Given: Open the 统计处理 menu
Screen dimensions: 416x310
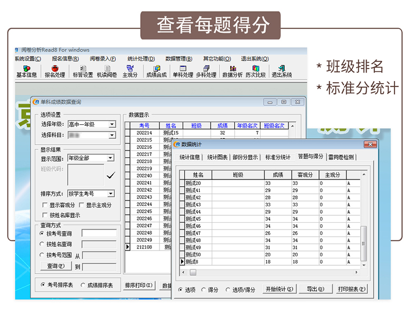Looking at the screenshot, I should pos(141,58).
